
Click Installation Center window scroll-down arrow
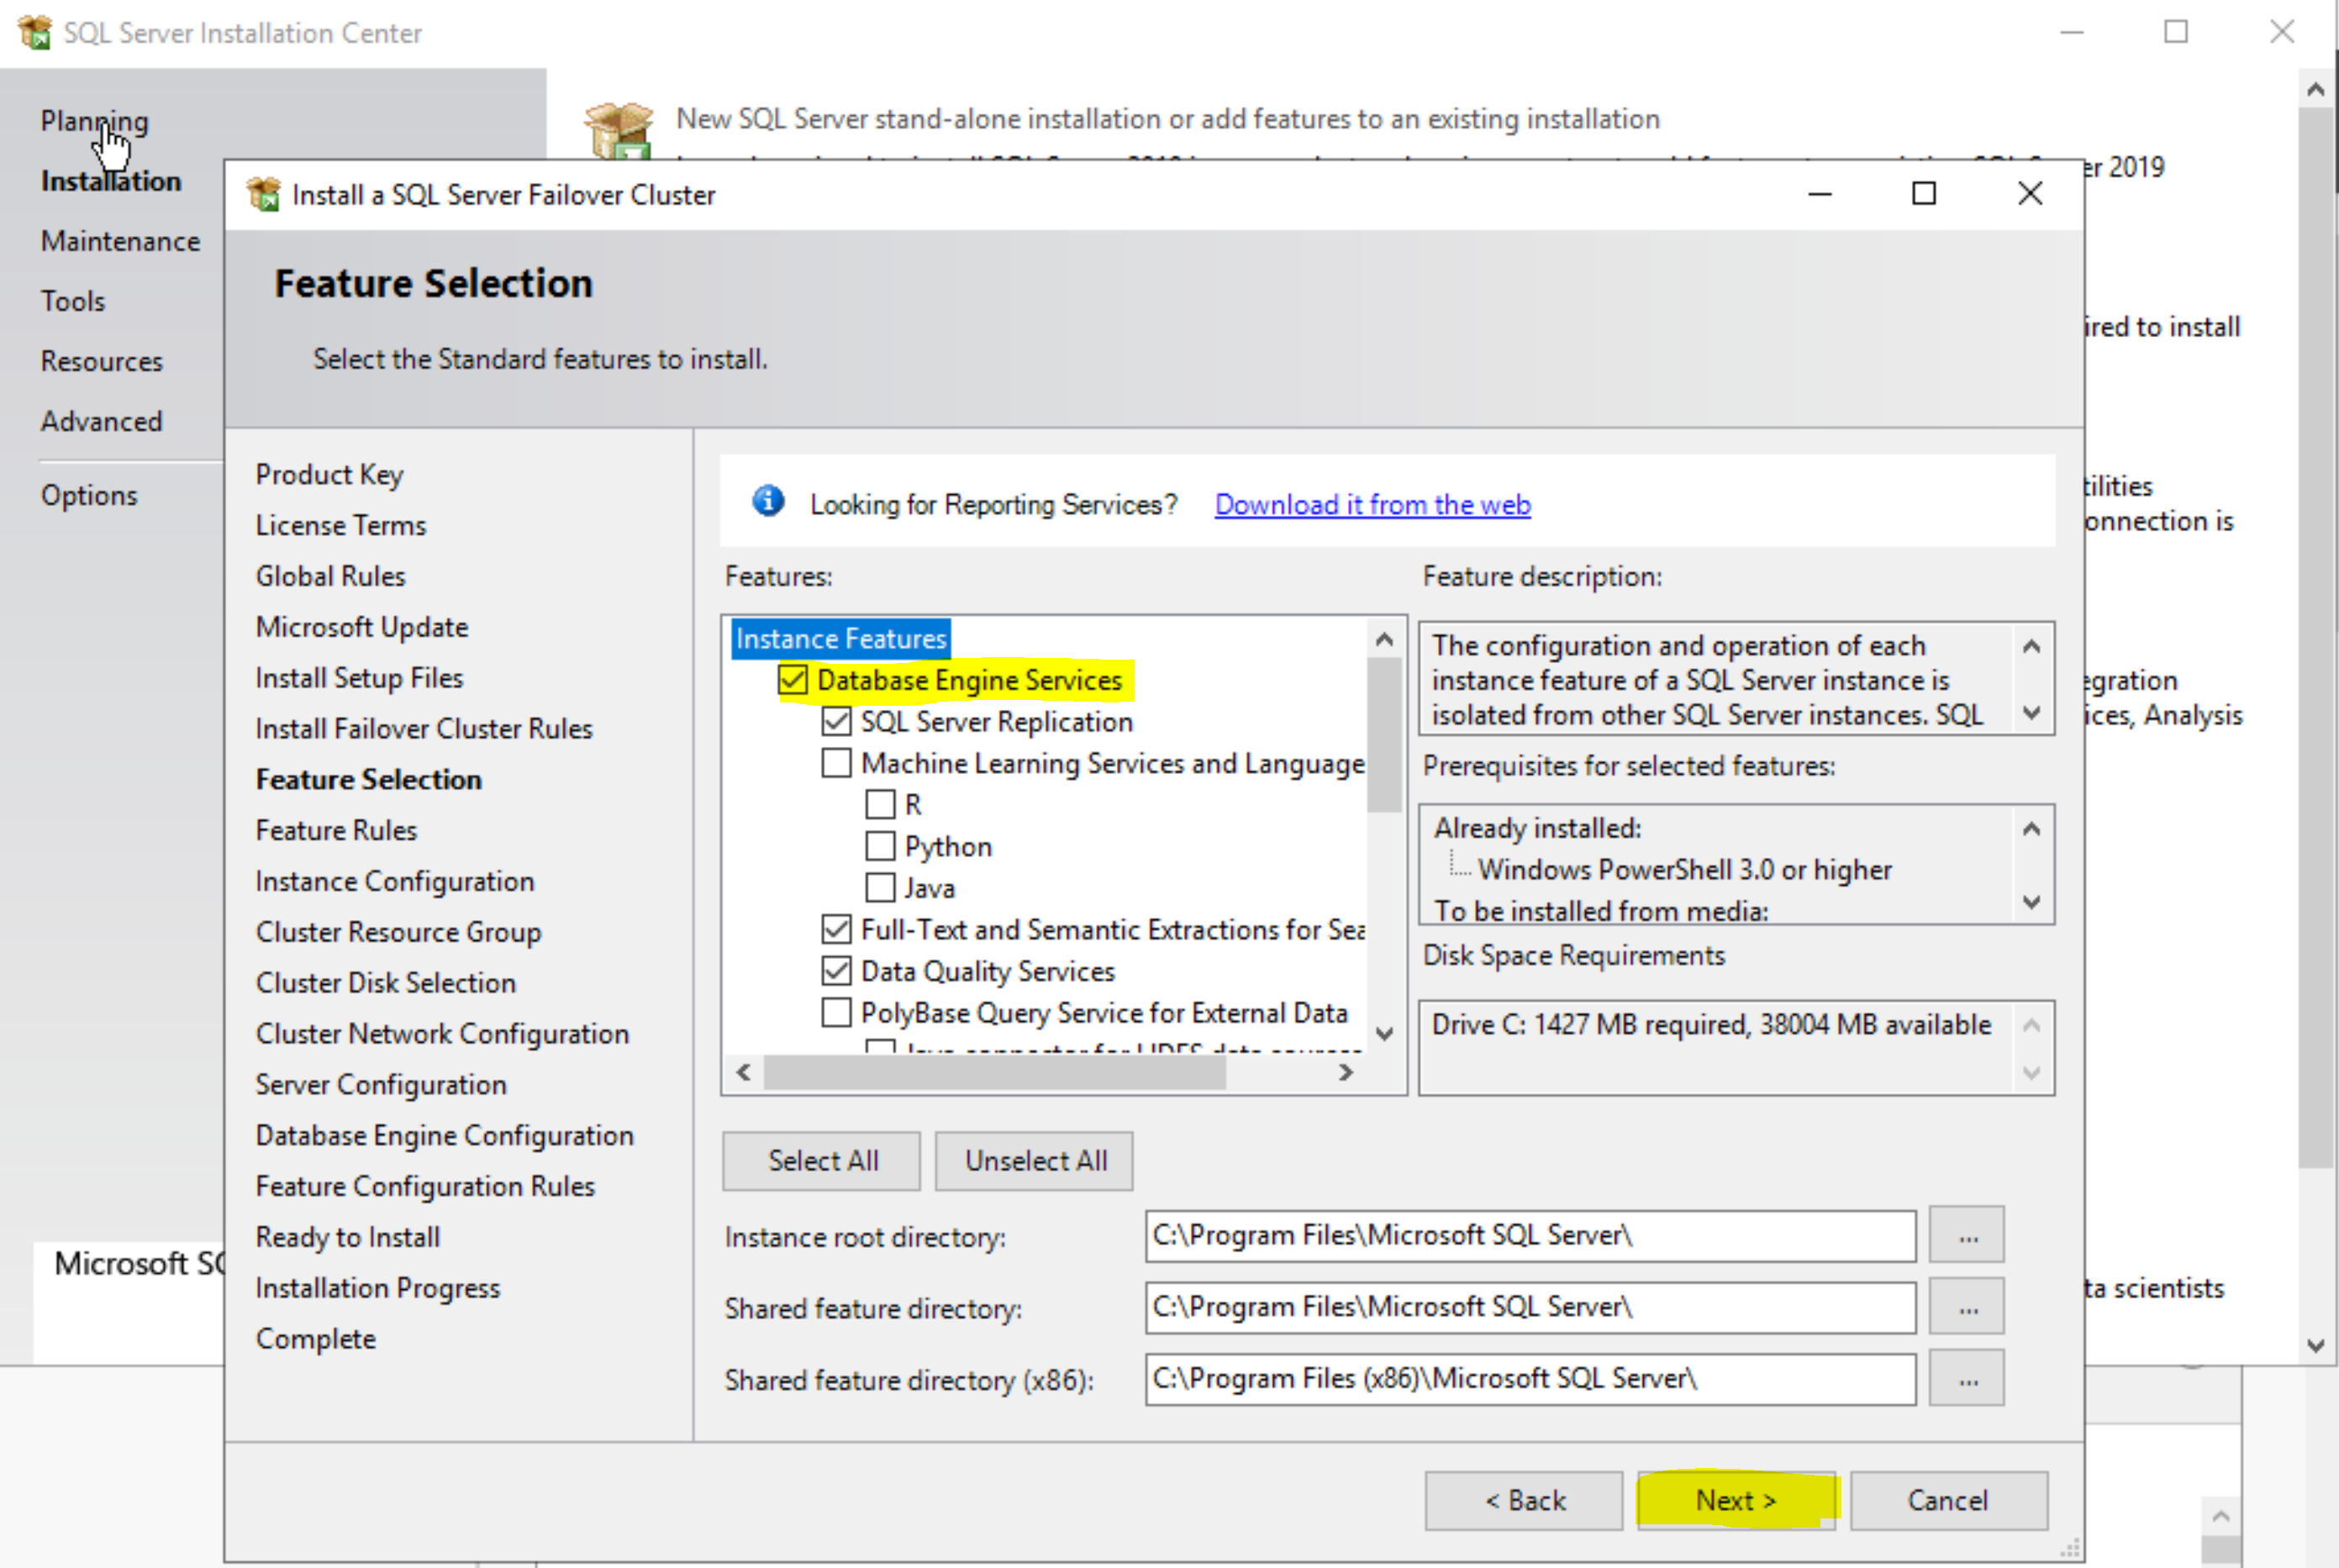point(2317,1346)
